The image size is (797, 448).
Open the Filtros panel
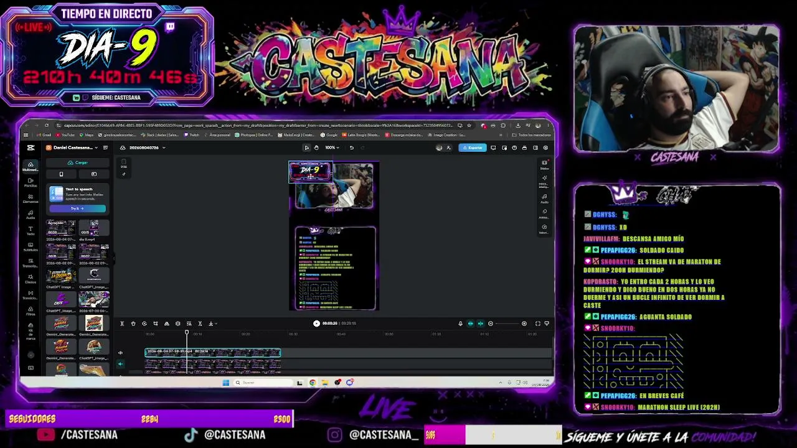pos(30,311)
